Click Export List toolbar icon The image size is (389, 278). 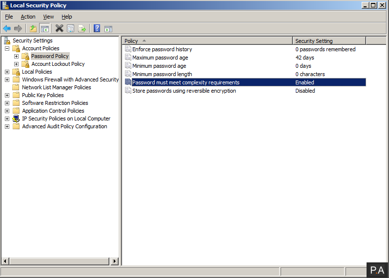pos(82,28)
